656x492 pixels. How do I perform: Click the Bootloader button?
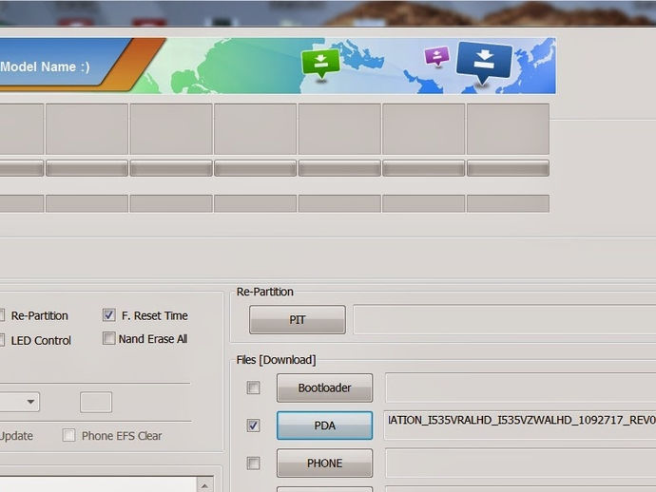click(x=324, y=388)
